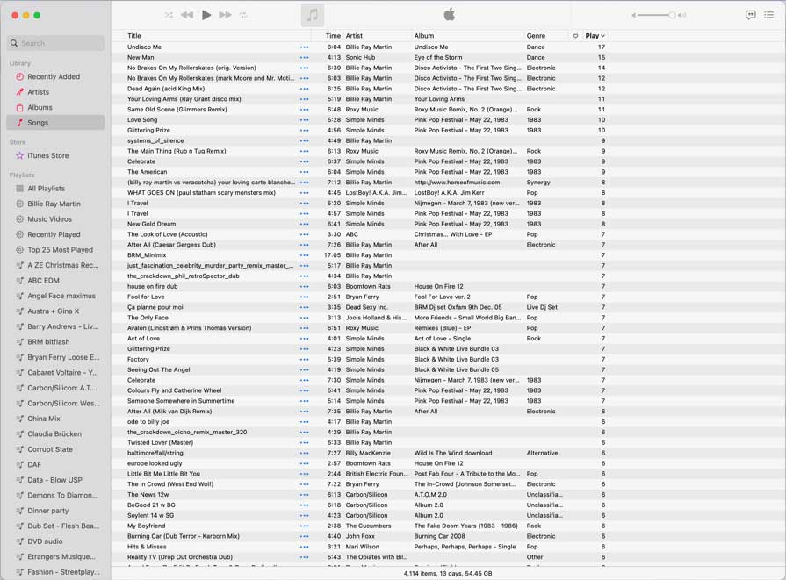The height and width of the screenshot is (580, 786).
Task: Open the Apple menu
Action: (x=449, y=13)
